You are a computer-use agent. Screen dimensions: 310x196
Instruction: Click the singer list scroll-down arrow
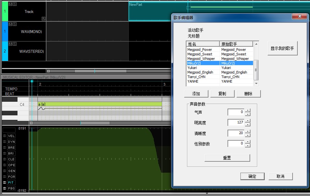click(x=256, y=84)
